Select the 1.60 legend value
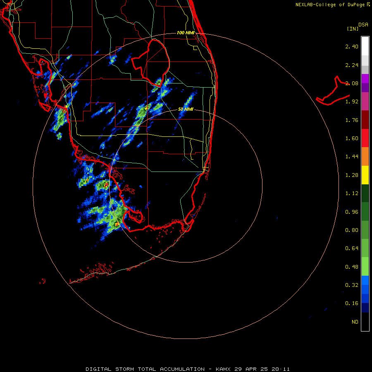This screenshot has width=372, height=372. click(352, 138)
